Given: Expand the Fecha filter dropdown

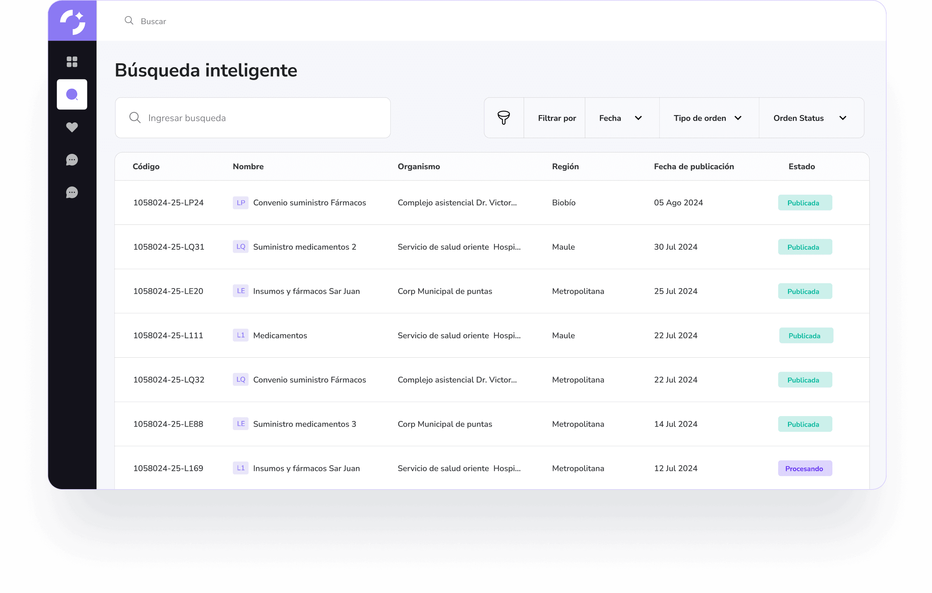Looking at the screenshot, I should [x=622, y=118].
